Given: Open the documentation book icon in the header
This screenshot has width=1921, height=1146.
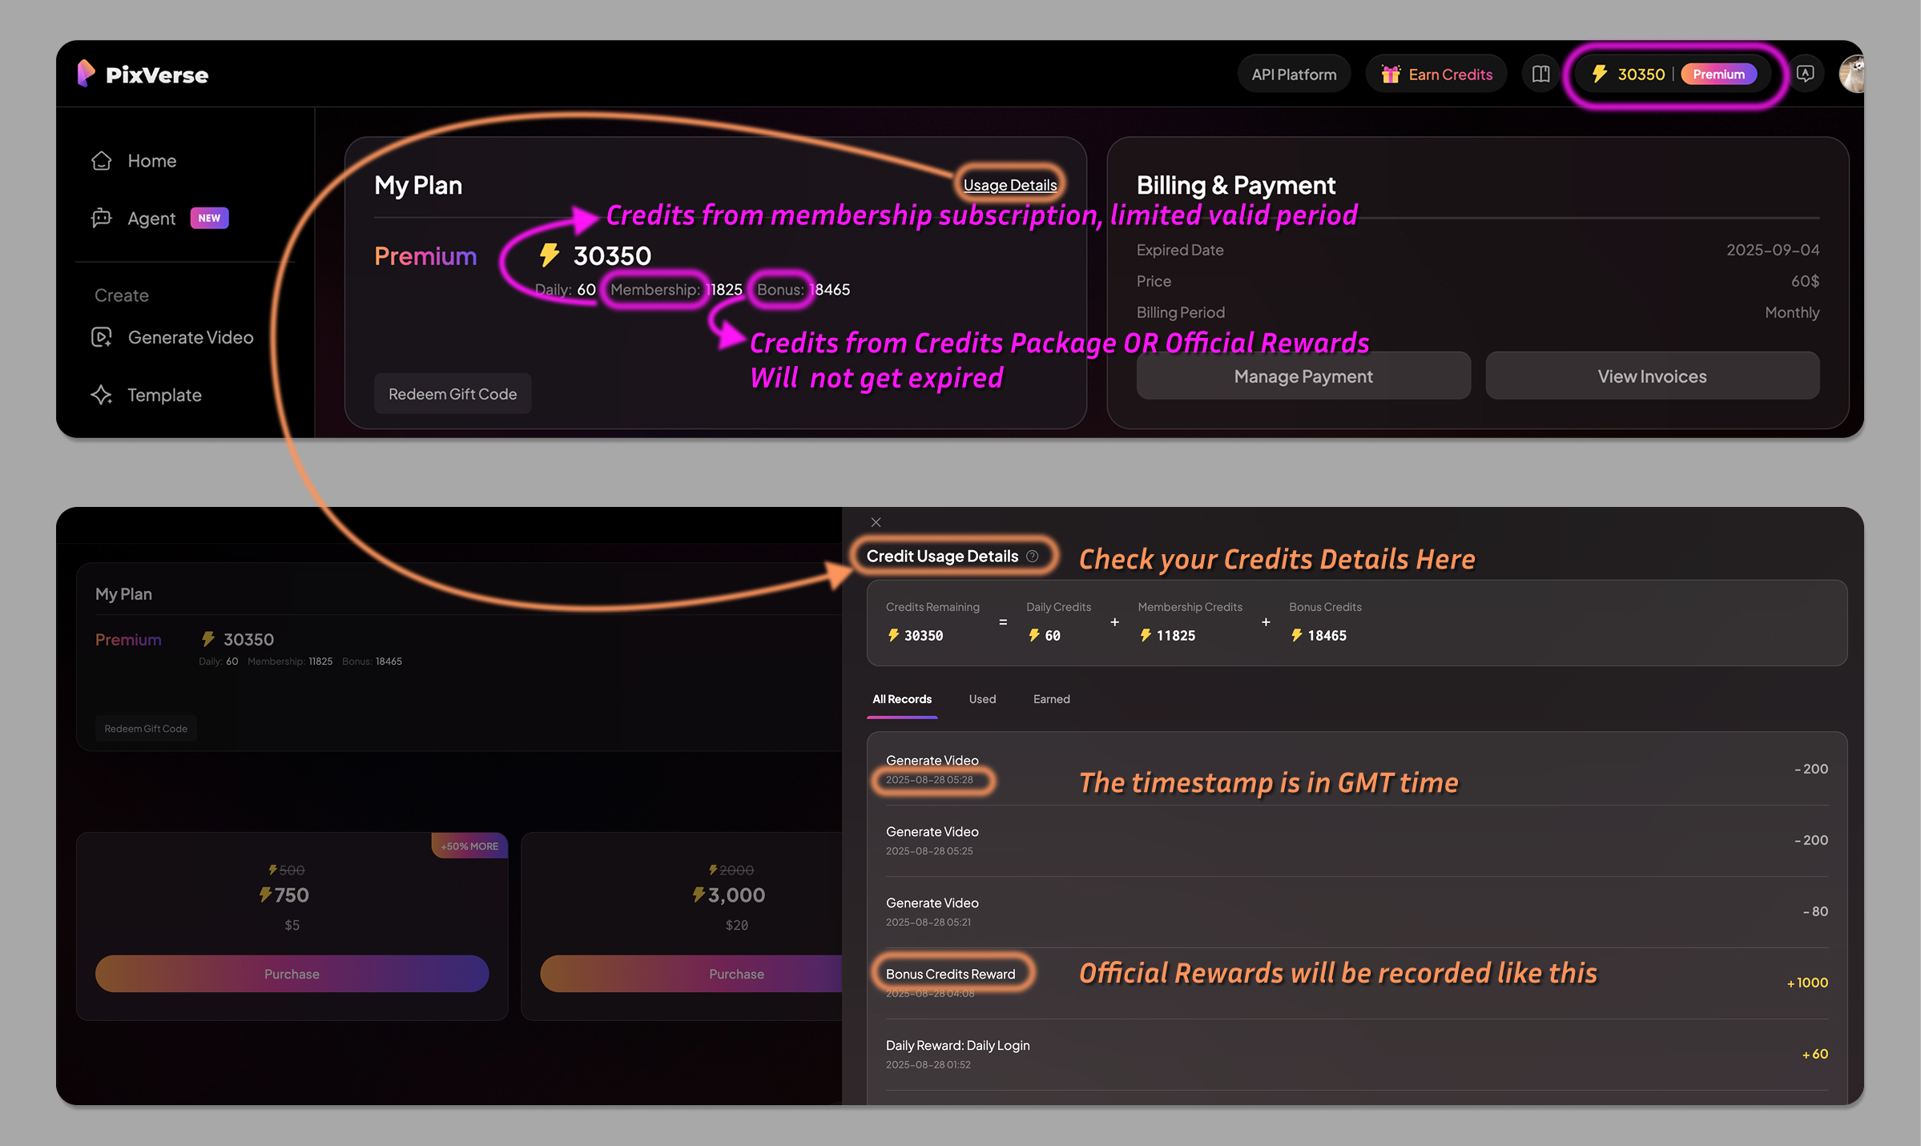Looking at the screenshot, I should (1540, 73).
